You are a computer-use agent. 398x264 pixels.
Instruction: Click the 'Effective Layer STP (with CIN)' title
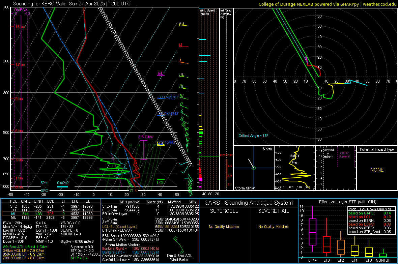348,202
